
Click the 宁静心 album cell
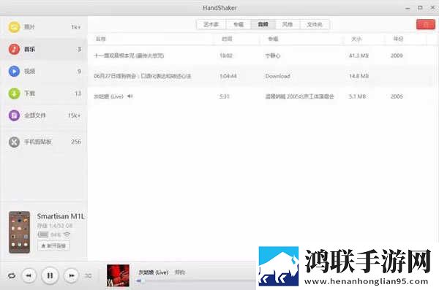273,56
